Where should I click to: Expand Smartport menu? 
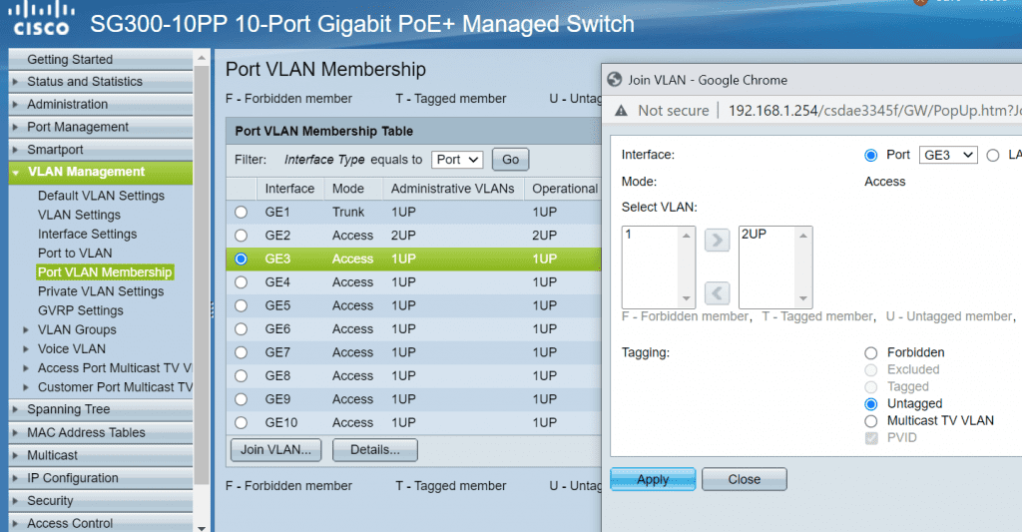[x=101, y=150]
